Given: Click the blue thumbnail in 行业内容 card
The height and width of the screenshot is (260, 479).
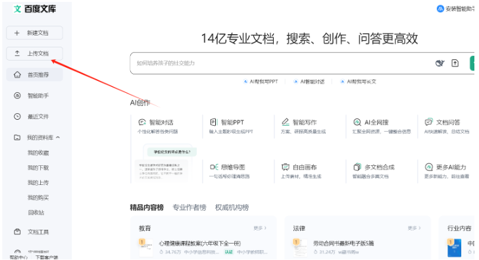Looking at the screenshot, I should coord(454,247).
